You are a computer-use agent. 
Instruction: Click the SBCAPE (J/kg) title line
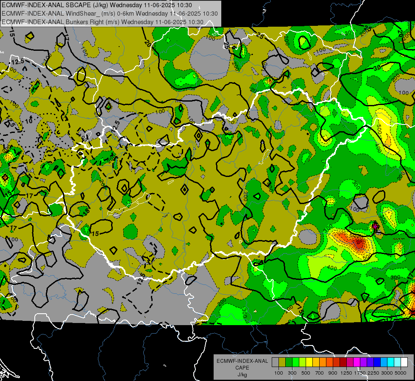point(97,5)
